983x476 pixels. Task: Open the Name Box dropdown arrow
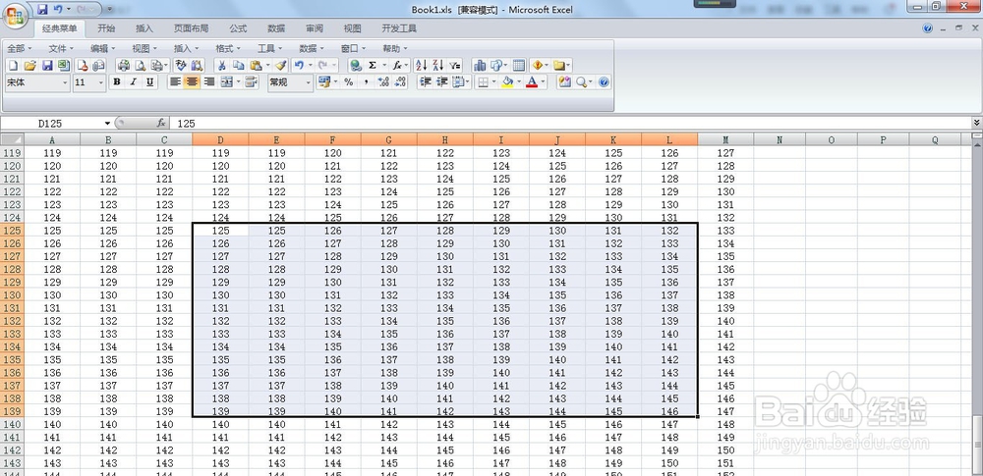[107, 124]
